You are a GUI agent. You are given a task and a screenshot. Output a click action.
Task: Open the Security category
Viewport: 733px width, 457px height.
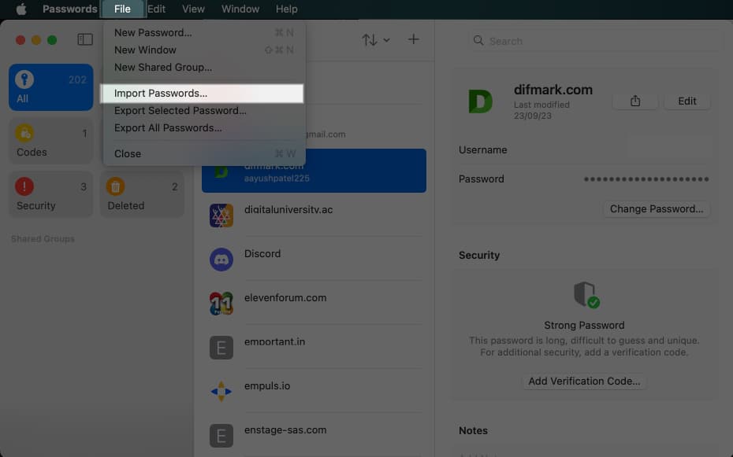(51, 193)
